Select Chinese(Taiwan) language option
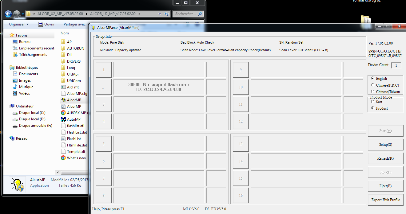The height and width of the screenshot is (214, 406). pyautogui.click(x=373, y=91)
